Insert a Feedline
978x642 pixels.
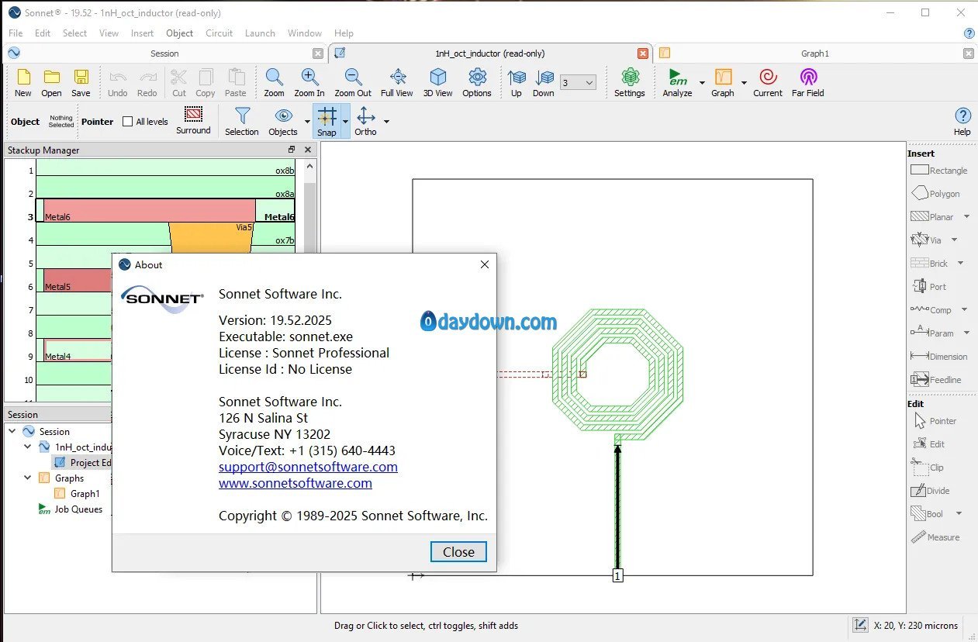(x=935, y=380)
